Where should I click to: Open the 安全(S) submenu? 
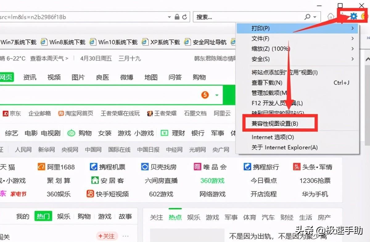tap(297, 59)
